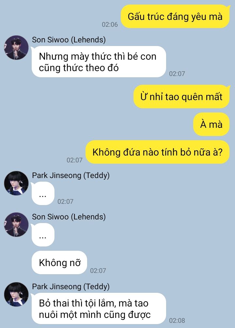
Task: Tap the 'À mà' yellow bubble
Action: pos(211,124)
